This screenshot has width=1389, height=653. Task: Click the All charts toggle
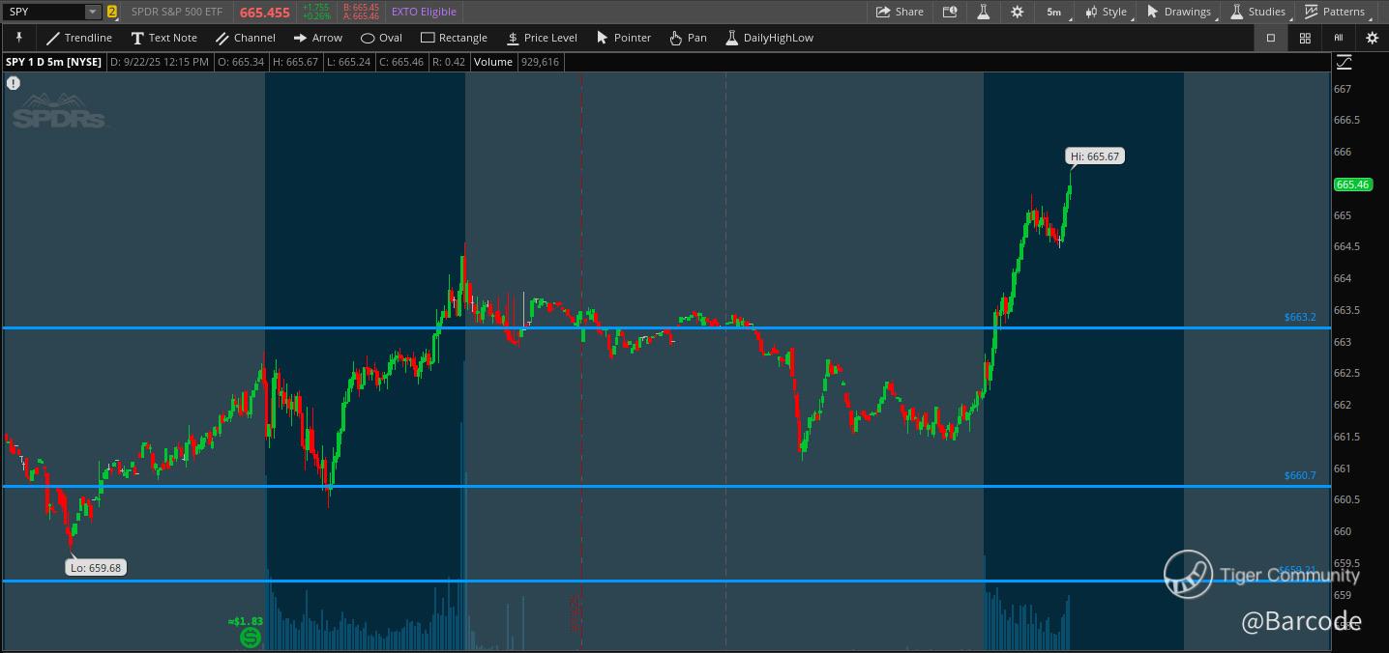1339,38
